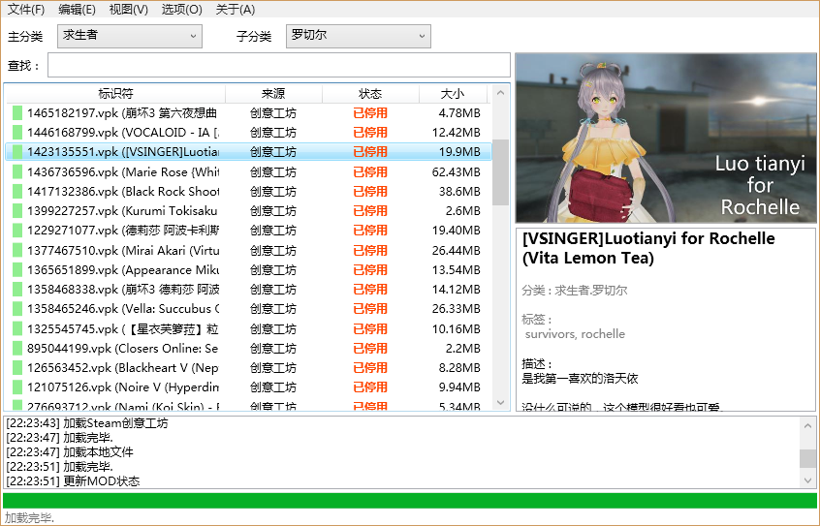820x526 pixels.
Task: Click green status icon of 895044199.vpk
Action: [x=17, y=348]
